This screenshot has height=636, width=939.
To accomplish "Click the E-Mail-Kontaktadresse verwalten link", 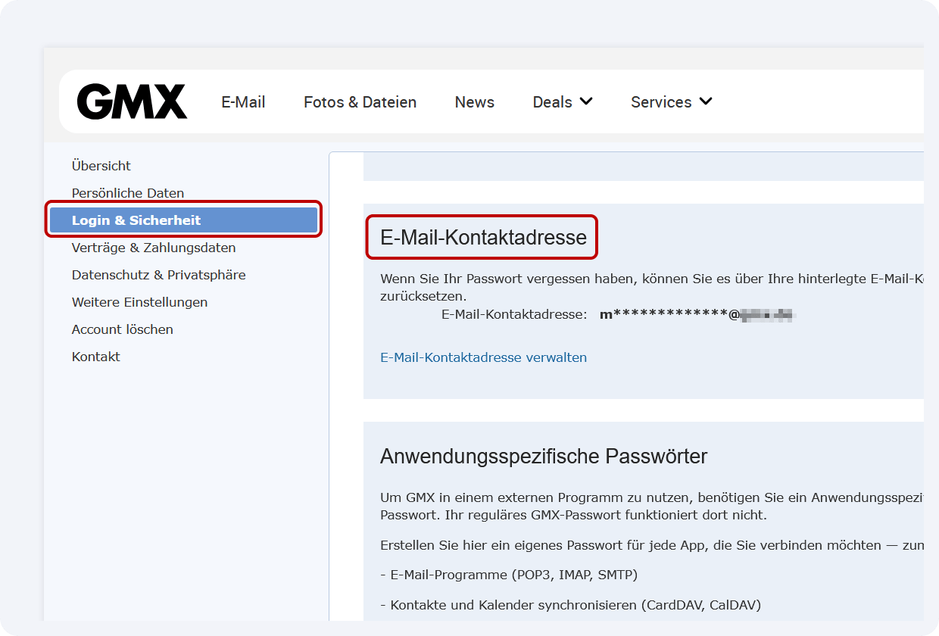I will (483, 357).
